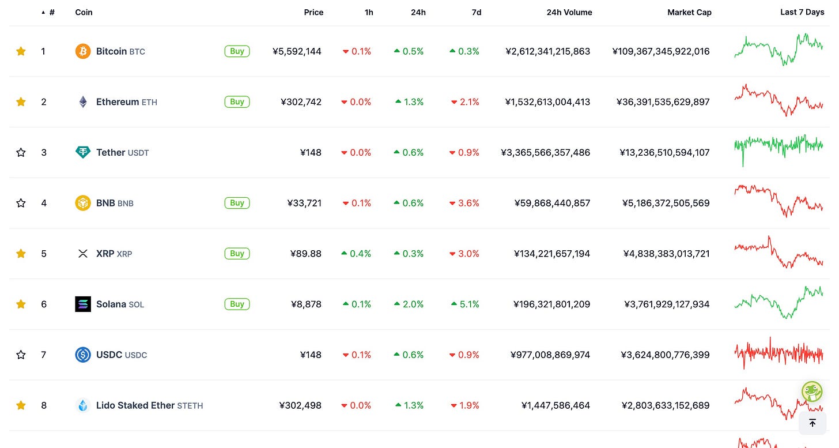Click BNB 7d change 3.6%

[464, 203]
